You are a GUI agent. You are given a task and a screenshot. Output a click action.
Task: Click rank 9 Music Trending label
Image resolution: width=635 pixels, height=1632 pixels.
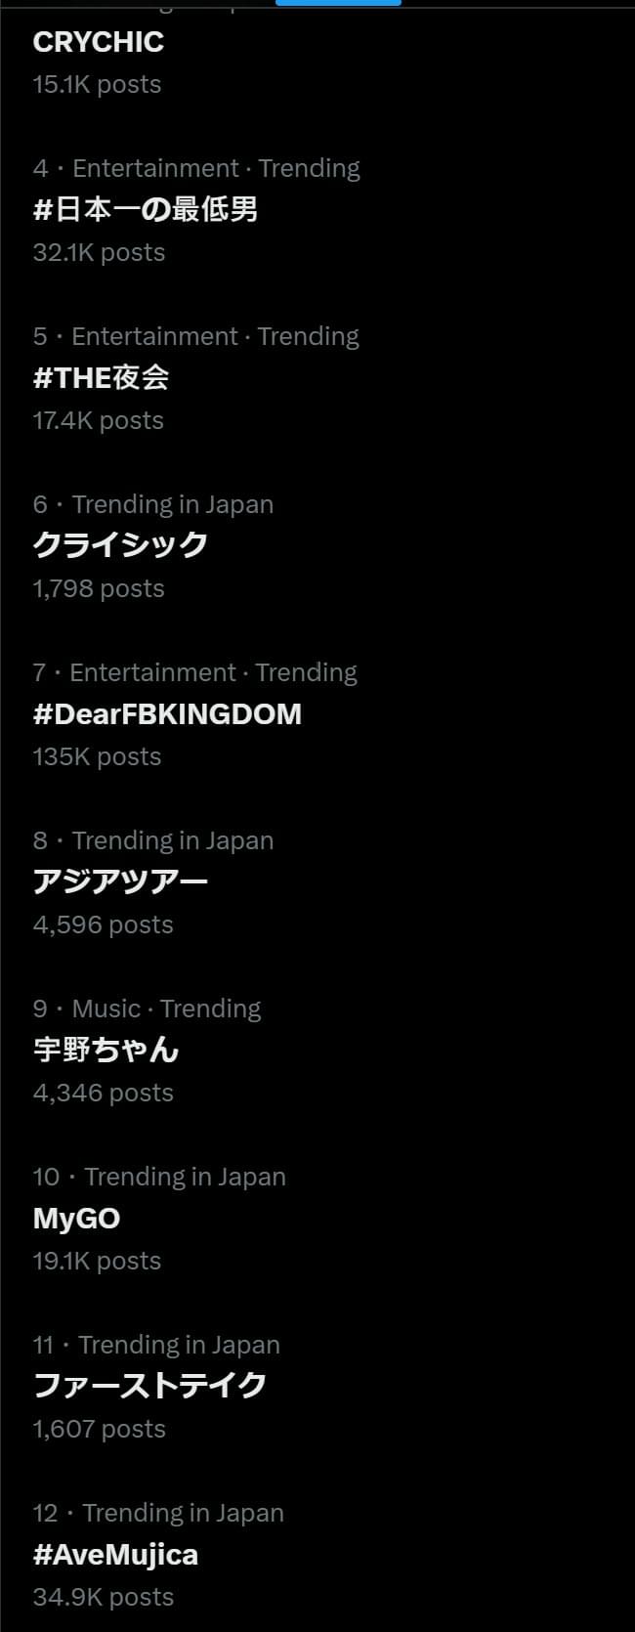(x=147, y=1009)
